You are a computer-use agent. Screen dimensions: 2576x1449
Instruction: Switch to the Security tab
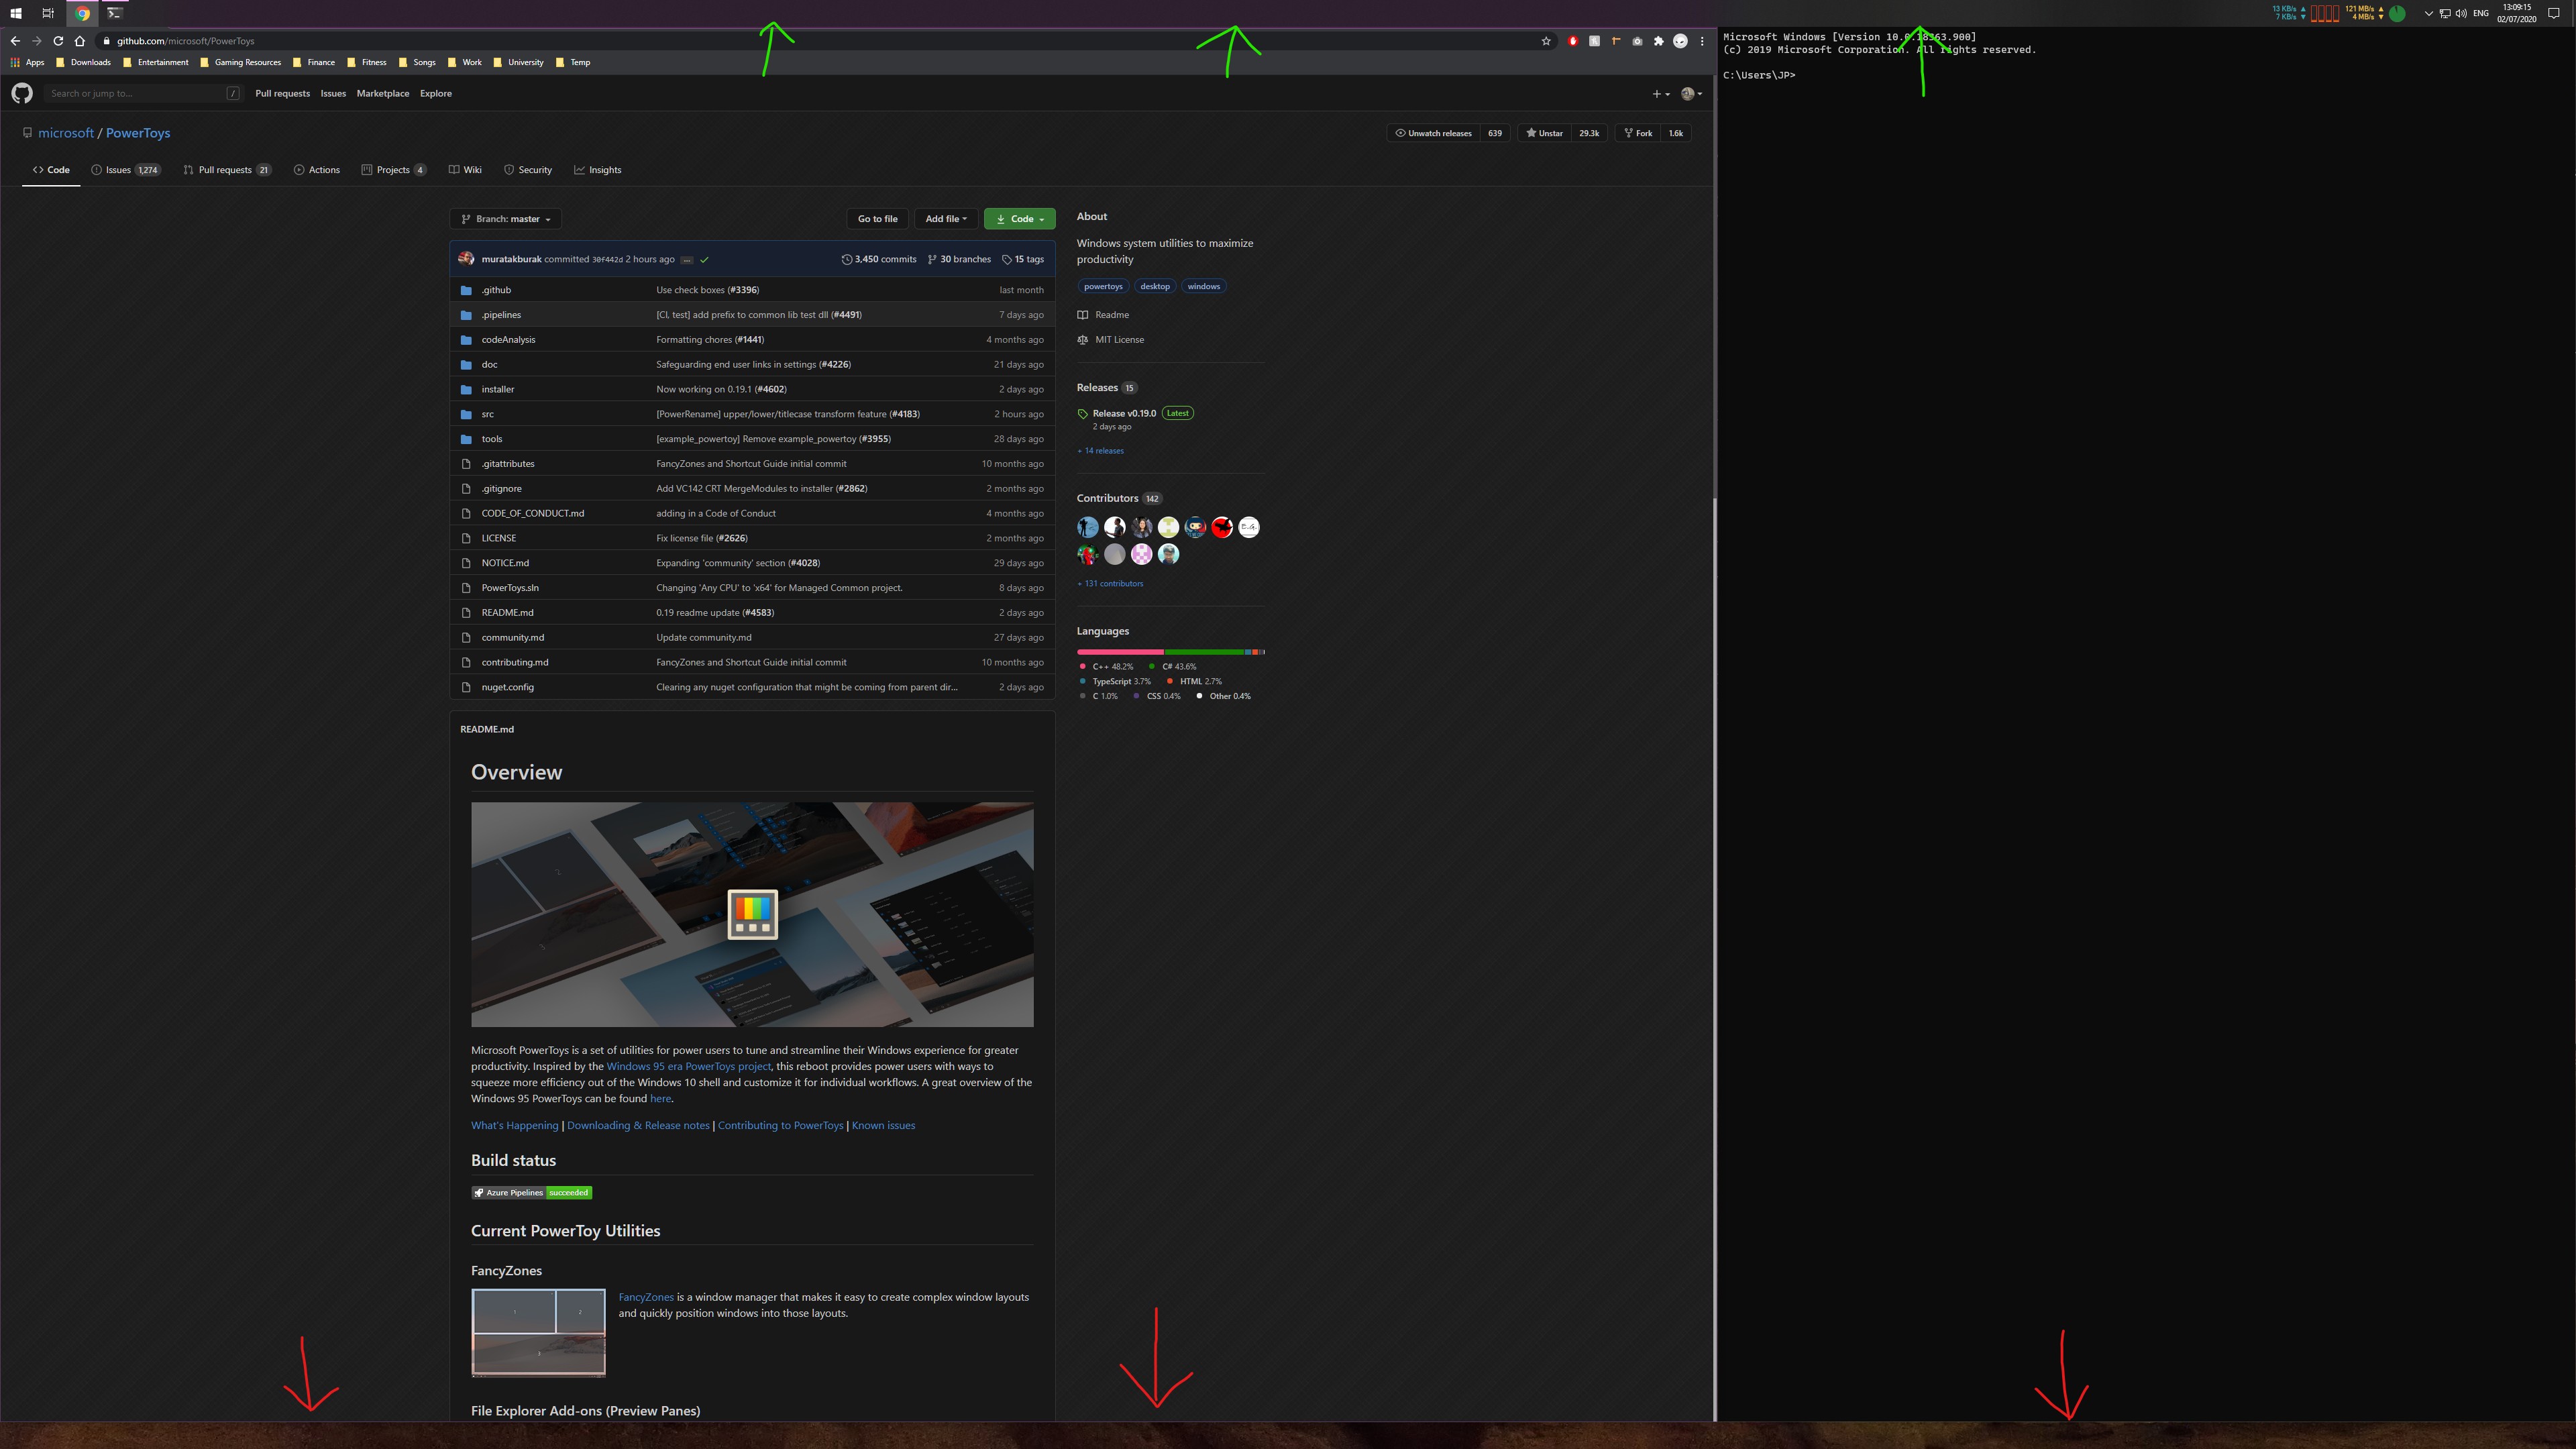528,170
